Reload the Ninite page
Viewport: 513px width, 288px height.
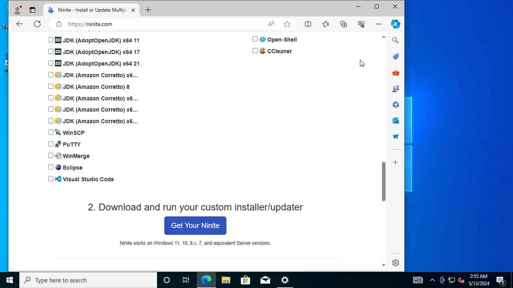click(37, 24)
